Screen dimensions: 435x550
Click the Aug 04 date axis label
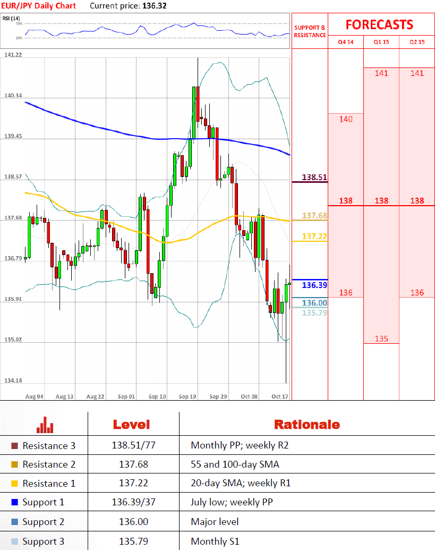[35, 396]
